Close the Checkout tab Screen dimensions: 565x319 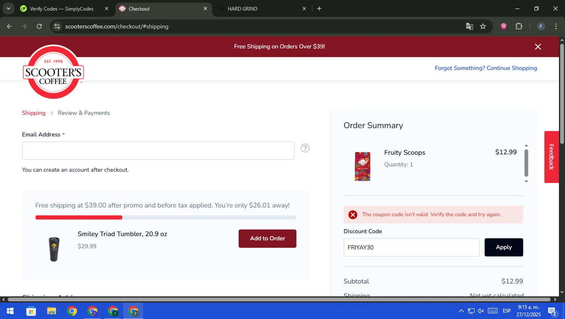205,9
